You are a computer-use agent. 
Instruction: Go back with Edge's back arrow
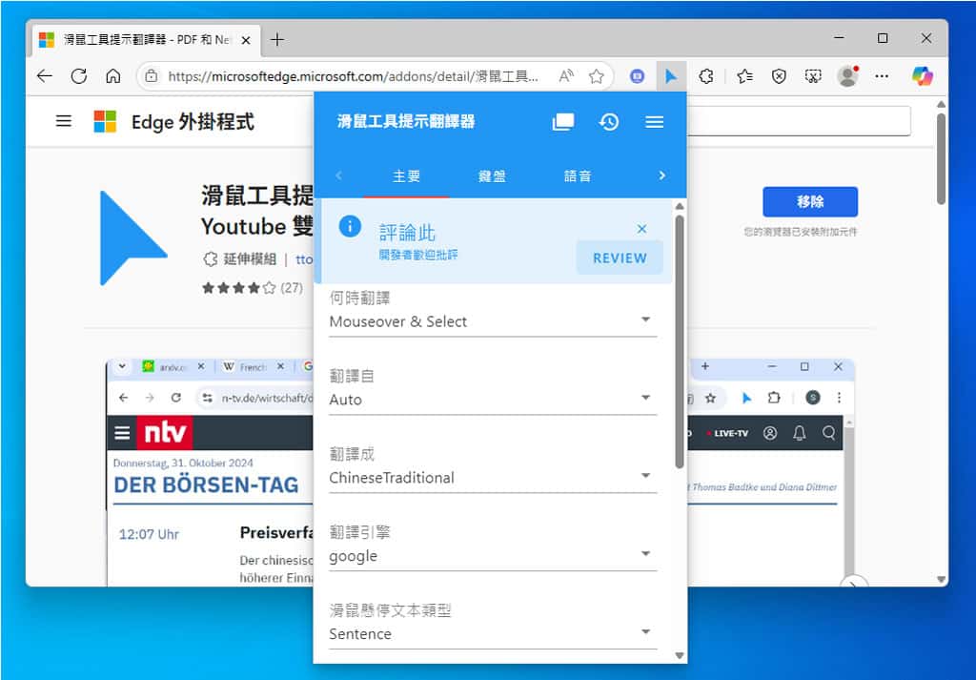coord(45,76)
